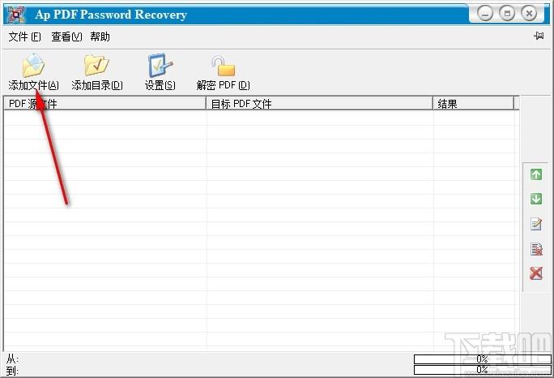This screenshot has width=554, height=378.
Task: Click the Decrypt PDF (解密 PDF) padlock icon
Action: pyautogui.click(x=224, y=66)
